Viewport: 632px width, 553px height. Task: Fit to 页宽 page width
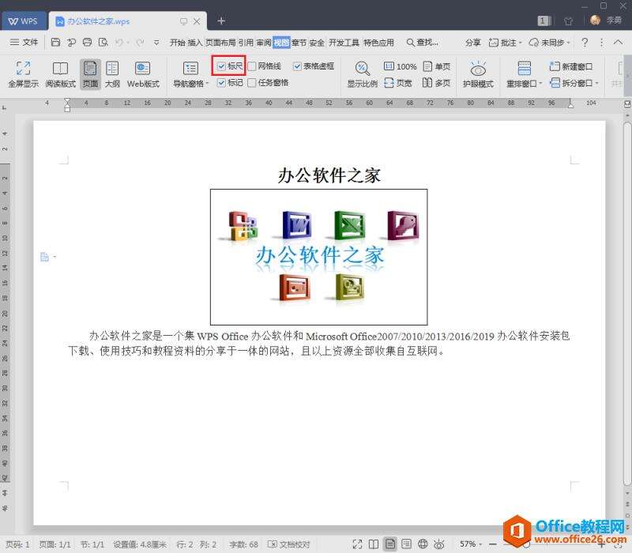click(398, 83)
